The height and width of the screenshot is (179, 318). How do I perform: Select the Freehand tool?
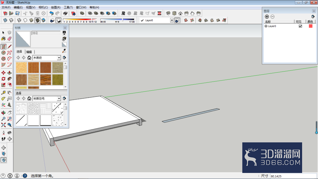click(10, 53)
